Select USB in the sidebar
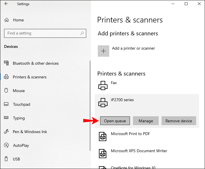Image resolution: width=205 pixels, height=169 pixels. point(16,159)
